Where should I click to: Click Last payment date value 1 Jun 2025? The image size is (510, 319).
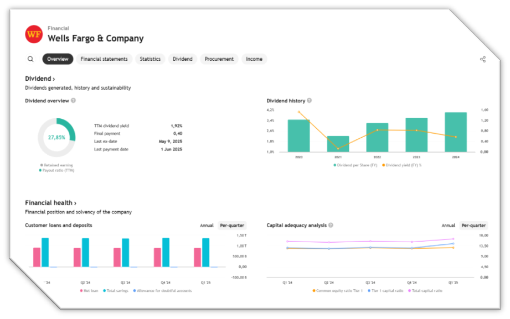(x=172, y=149)
